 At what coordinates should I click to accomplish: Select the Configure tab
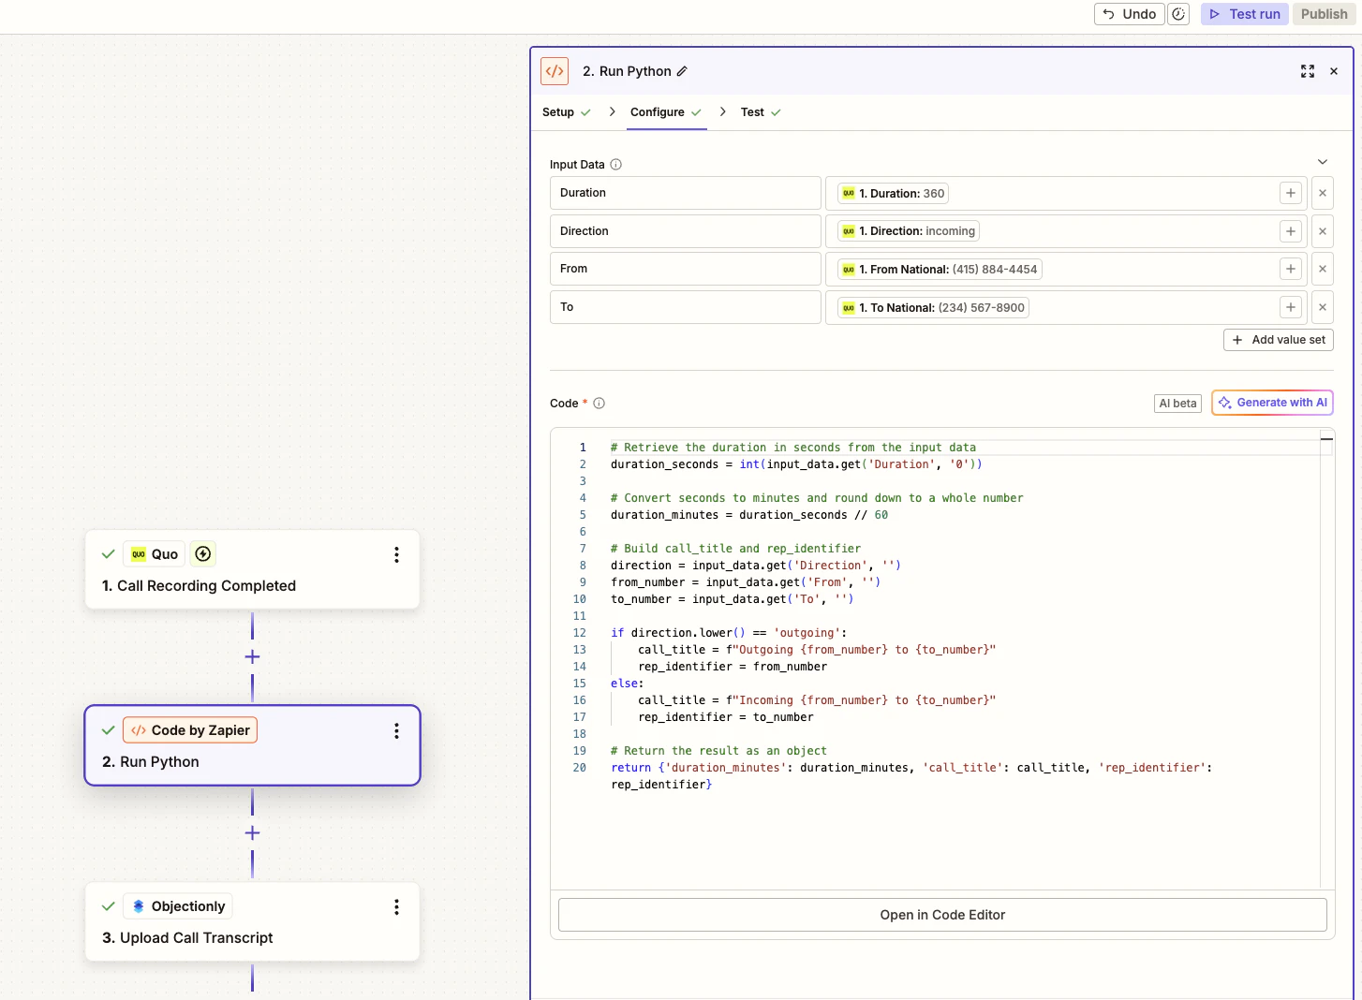[659, 111]
